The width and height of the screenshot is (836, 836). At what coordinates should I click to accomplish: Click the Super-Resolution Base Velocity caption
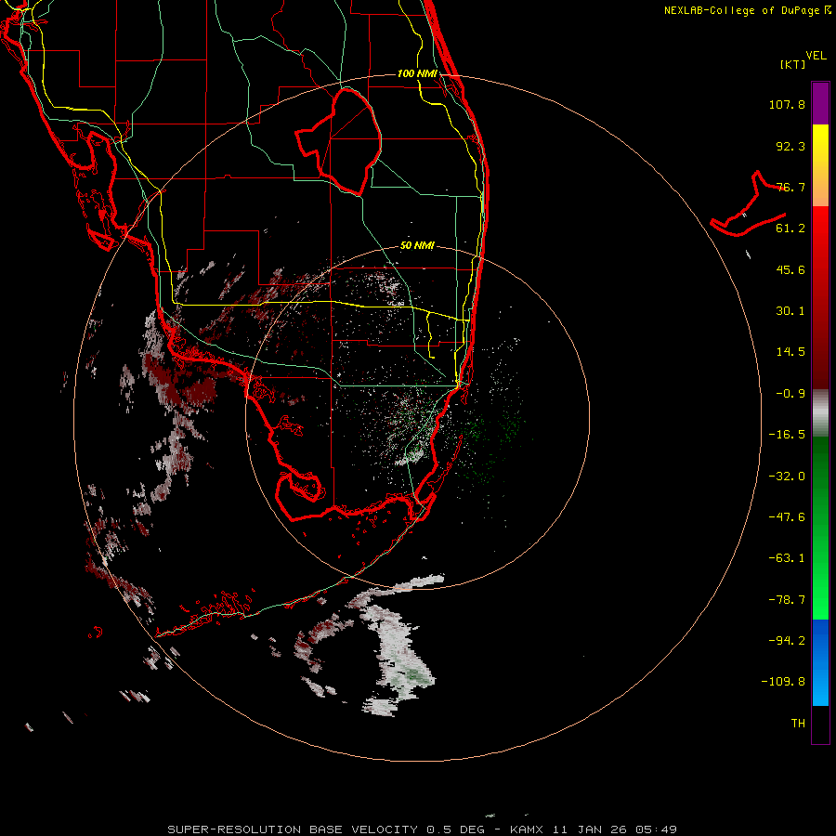tap(422, 829)
